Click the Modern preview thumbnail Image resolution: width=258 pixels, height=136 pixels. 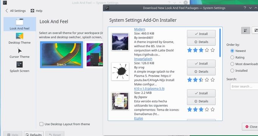(x=120, y=42)
